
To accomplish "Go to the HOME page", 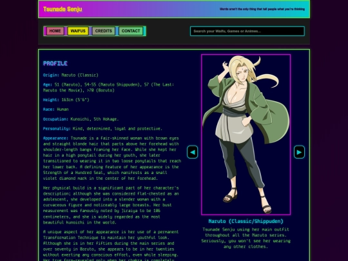I will 55,31.
